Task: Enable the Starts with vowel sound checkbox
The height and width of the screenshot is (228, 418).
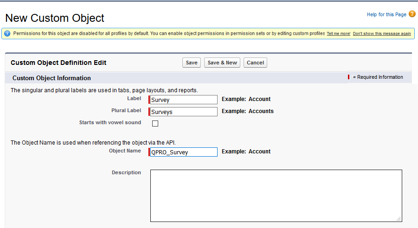Action: point(155,123)
